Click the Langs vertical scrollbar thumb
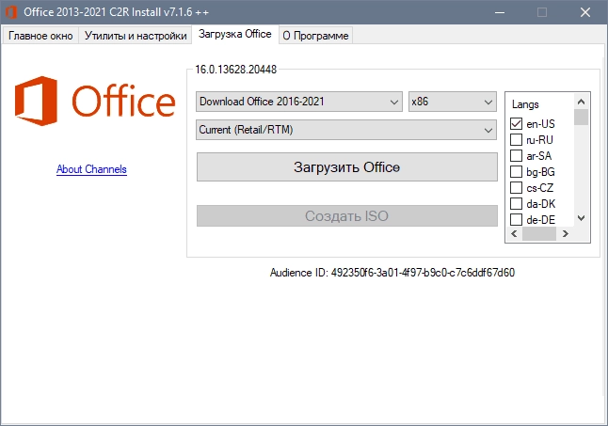 click(582, 118)
